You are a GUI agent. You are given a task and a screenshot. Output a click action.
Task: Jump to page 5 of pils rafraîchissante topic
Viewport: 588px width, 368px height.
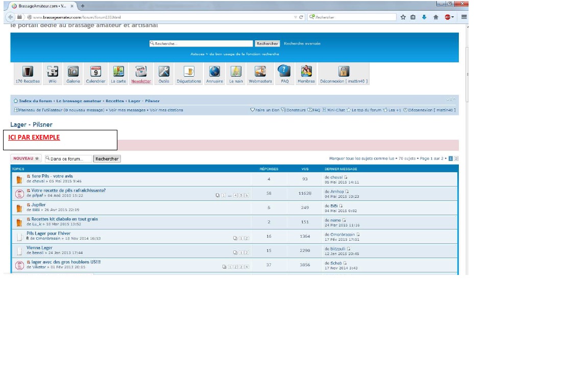point(241,195)
